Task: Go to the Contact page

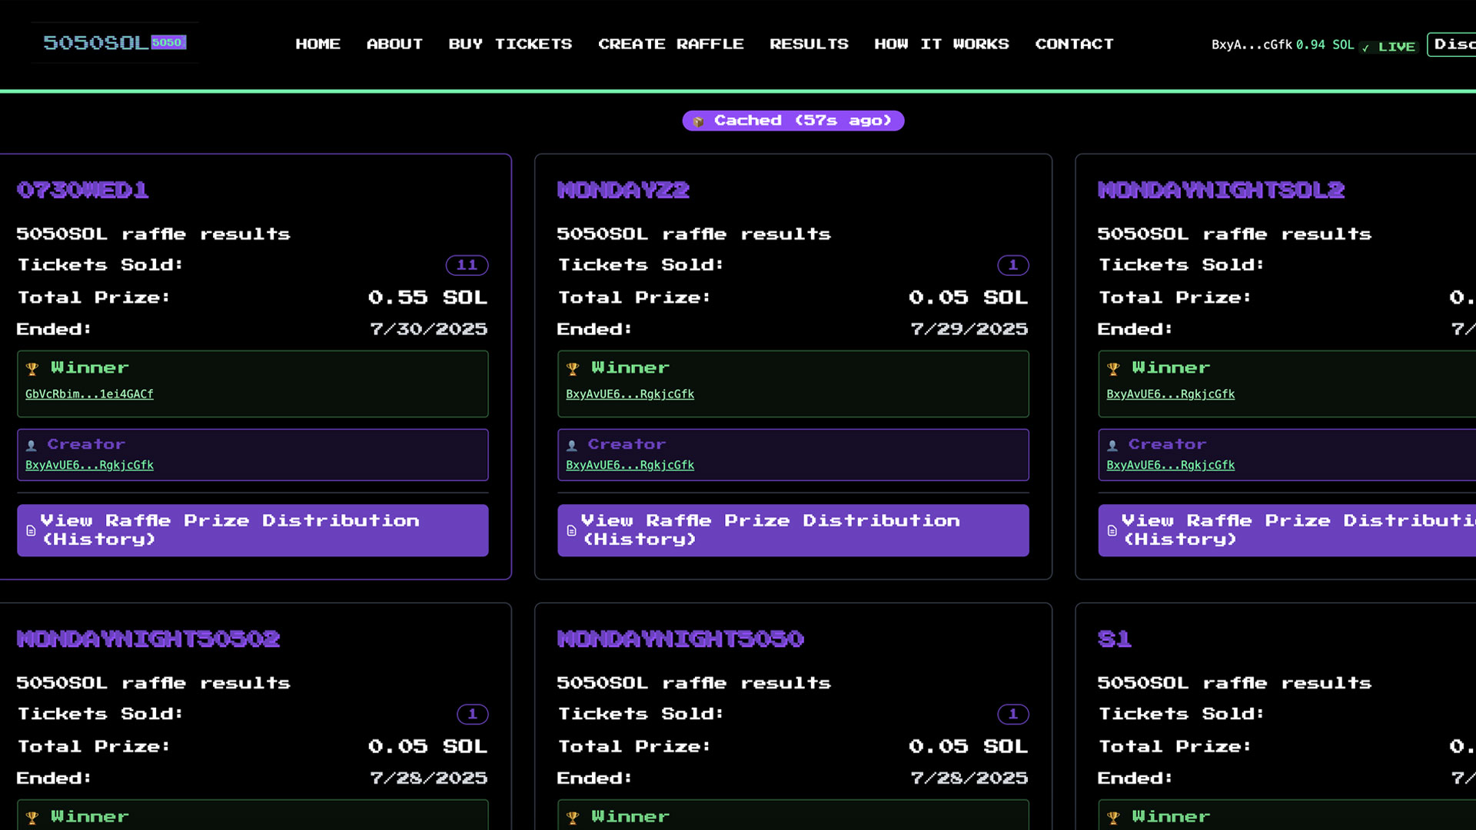Action: point(1074,44)
